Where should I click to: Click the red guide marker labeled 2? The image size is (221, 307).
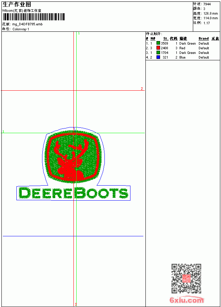(142, 89)
